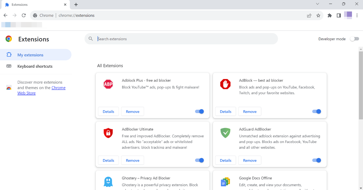Click the Google Docs Offline icon
Image resolution: width=363 pixels, height=190 pixels.
point(225,182)
